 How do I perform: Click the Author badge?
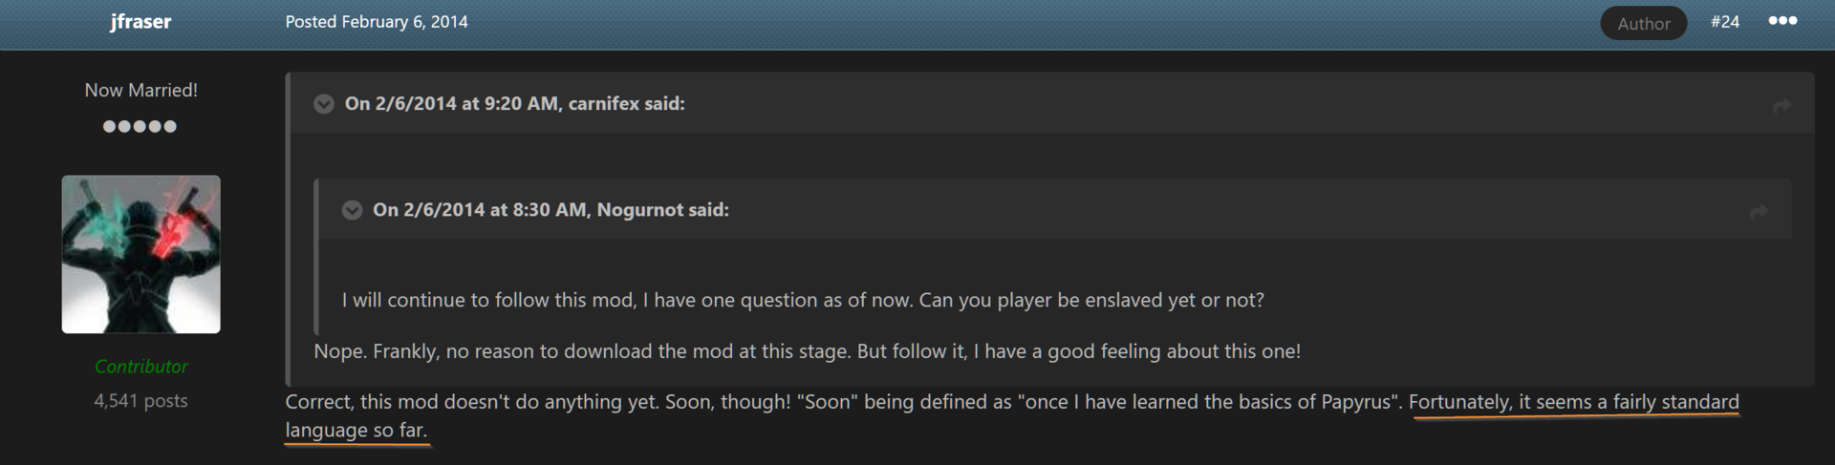tap(1644, 23)
